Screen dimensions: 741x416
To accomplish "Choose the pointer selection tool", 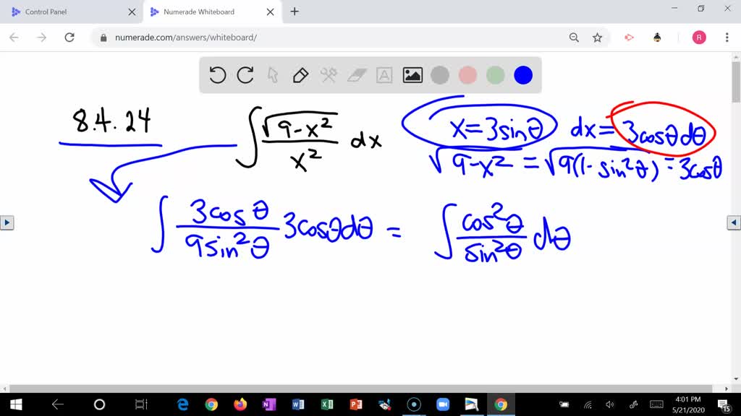I will click(x=273, y=75).
